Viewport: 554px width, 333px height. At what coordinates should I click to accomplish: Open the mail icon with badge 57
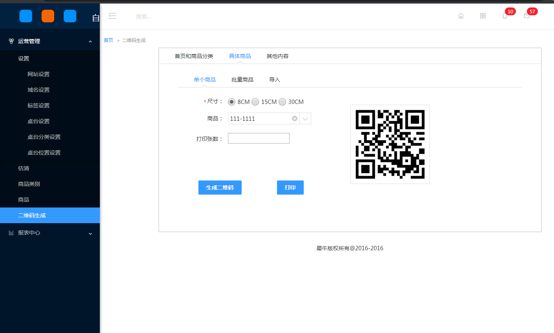(527, 16)
